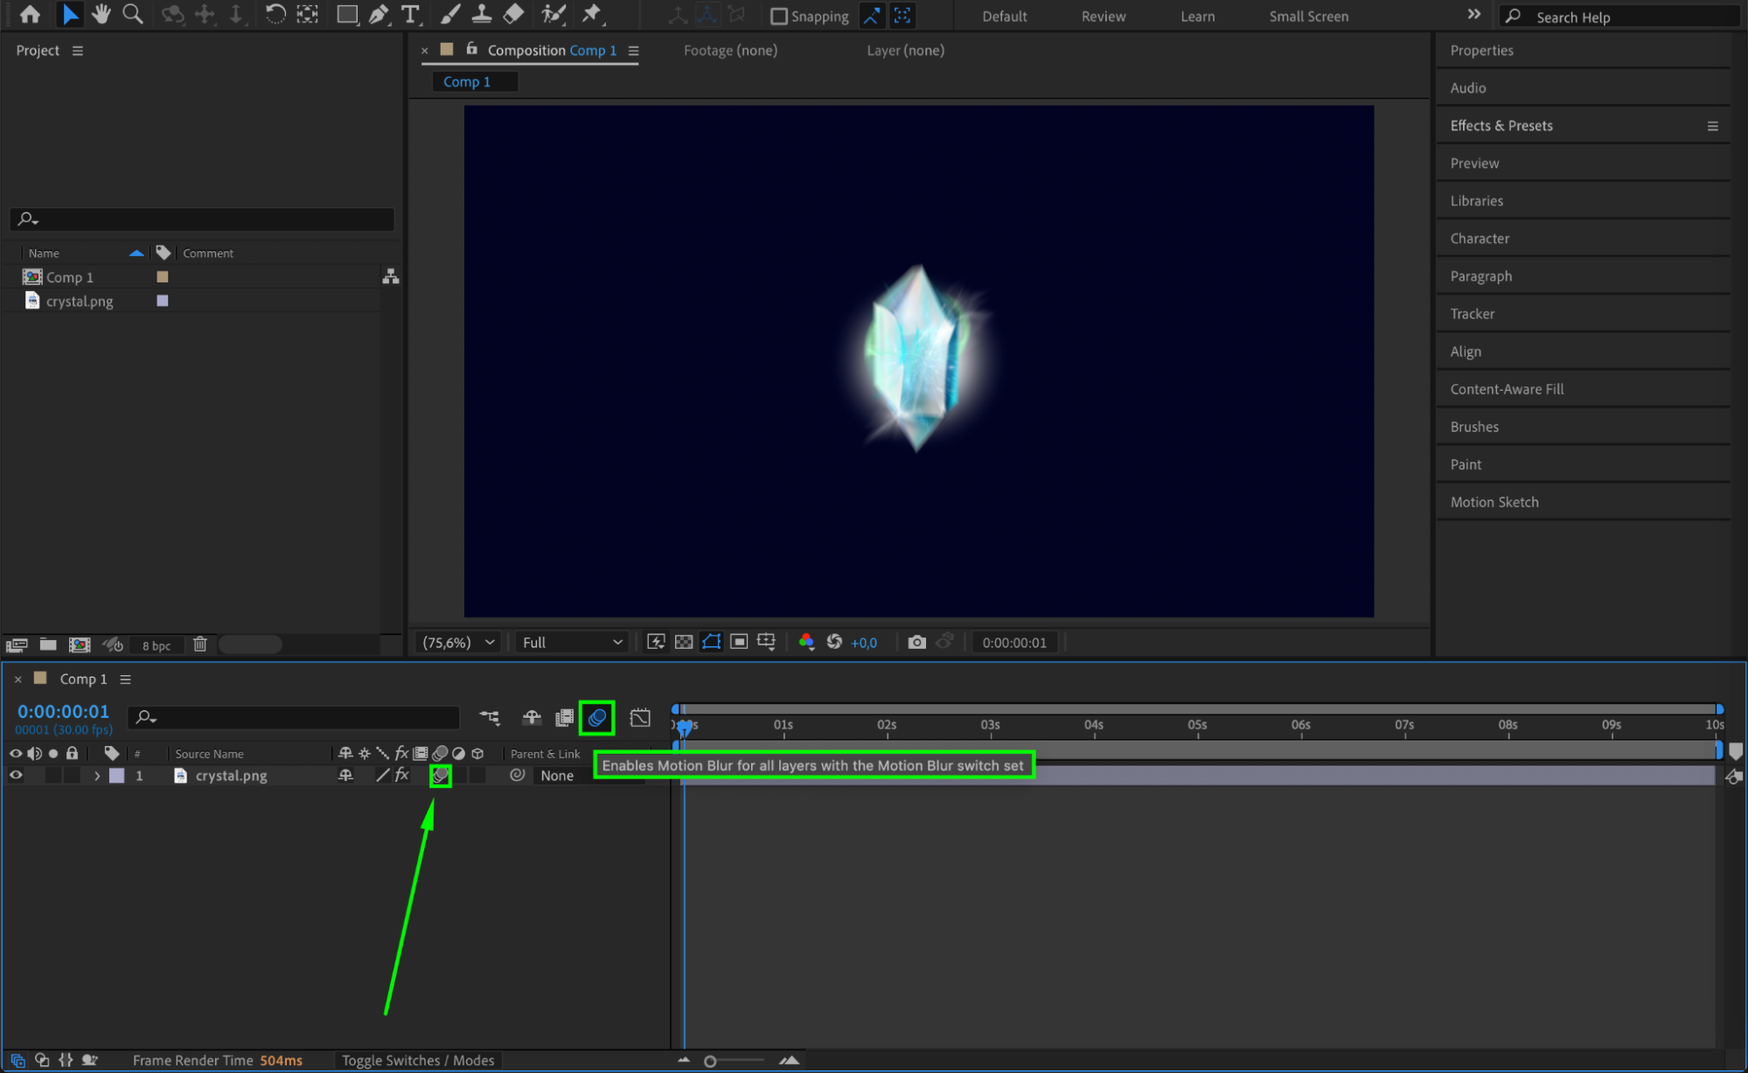The height and width of the screenshot is (1073, 1748).
Task: Delete selected project item with trash icon
Action: [x=200, y=644]
